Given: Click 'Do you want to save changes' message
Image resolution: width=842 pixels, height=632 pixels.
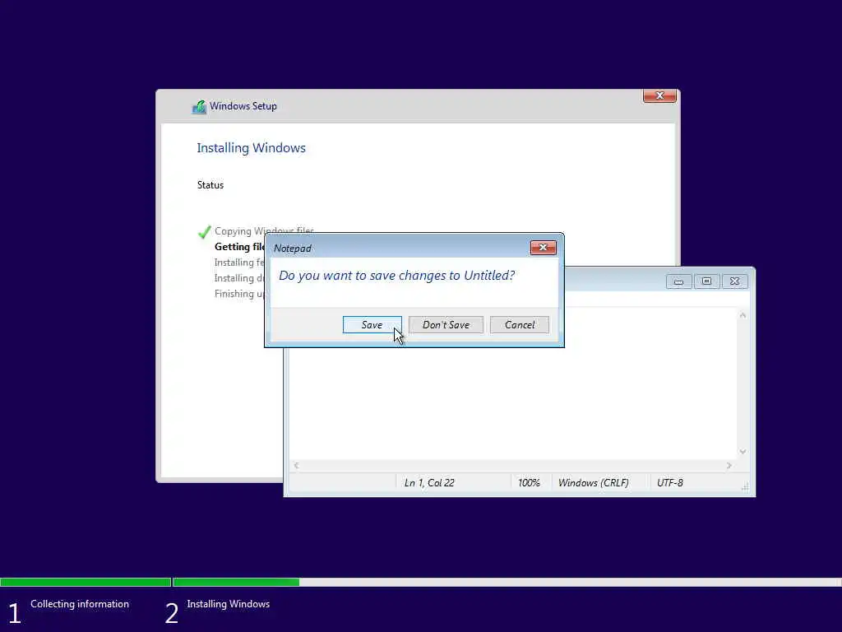Looking at the screenshot, I should tap(397, 275).
